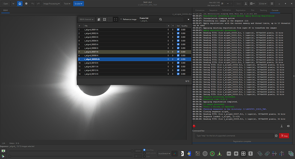Expand the B&W channel dropdown

point(86,19)
